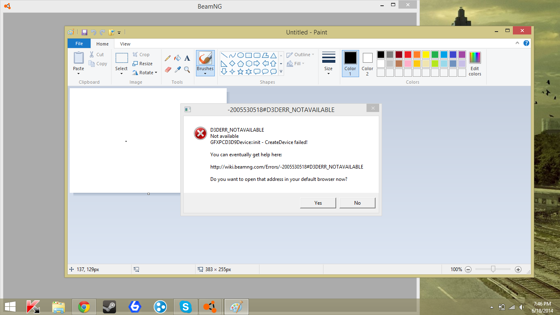Click the Save floppy disk icon
Viewport: 560px width, 315px height.
(84, 32)
